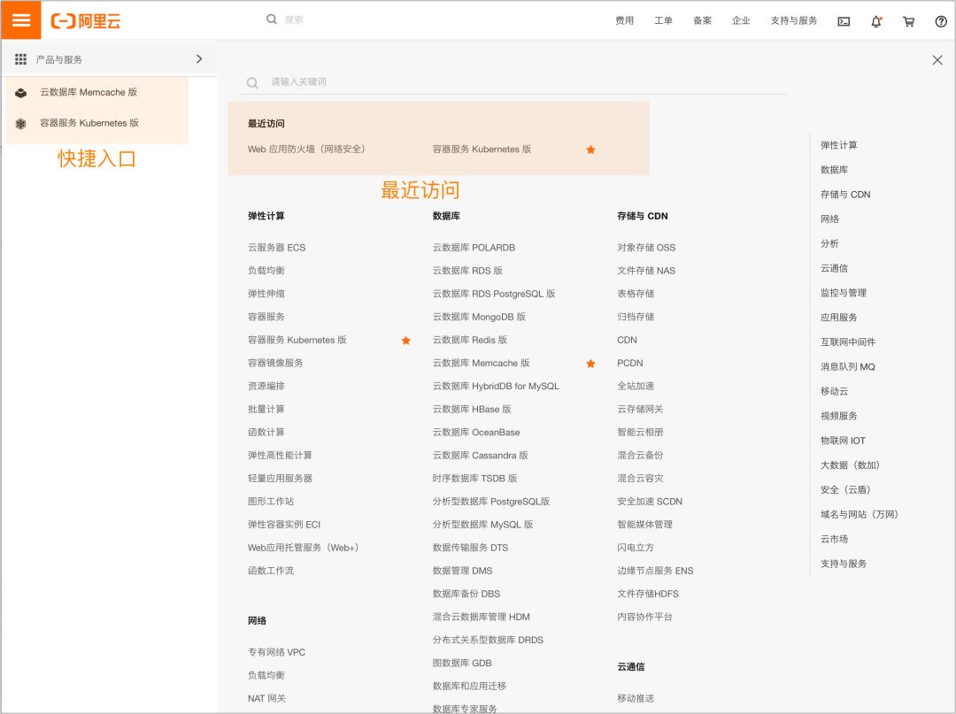956x714 pixels.
Task: Open 文件存储 NAS
Action: coord(646,271)
